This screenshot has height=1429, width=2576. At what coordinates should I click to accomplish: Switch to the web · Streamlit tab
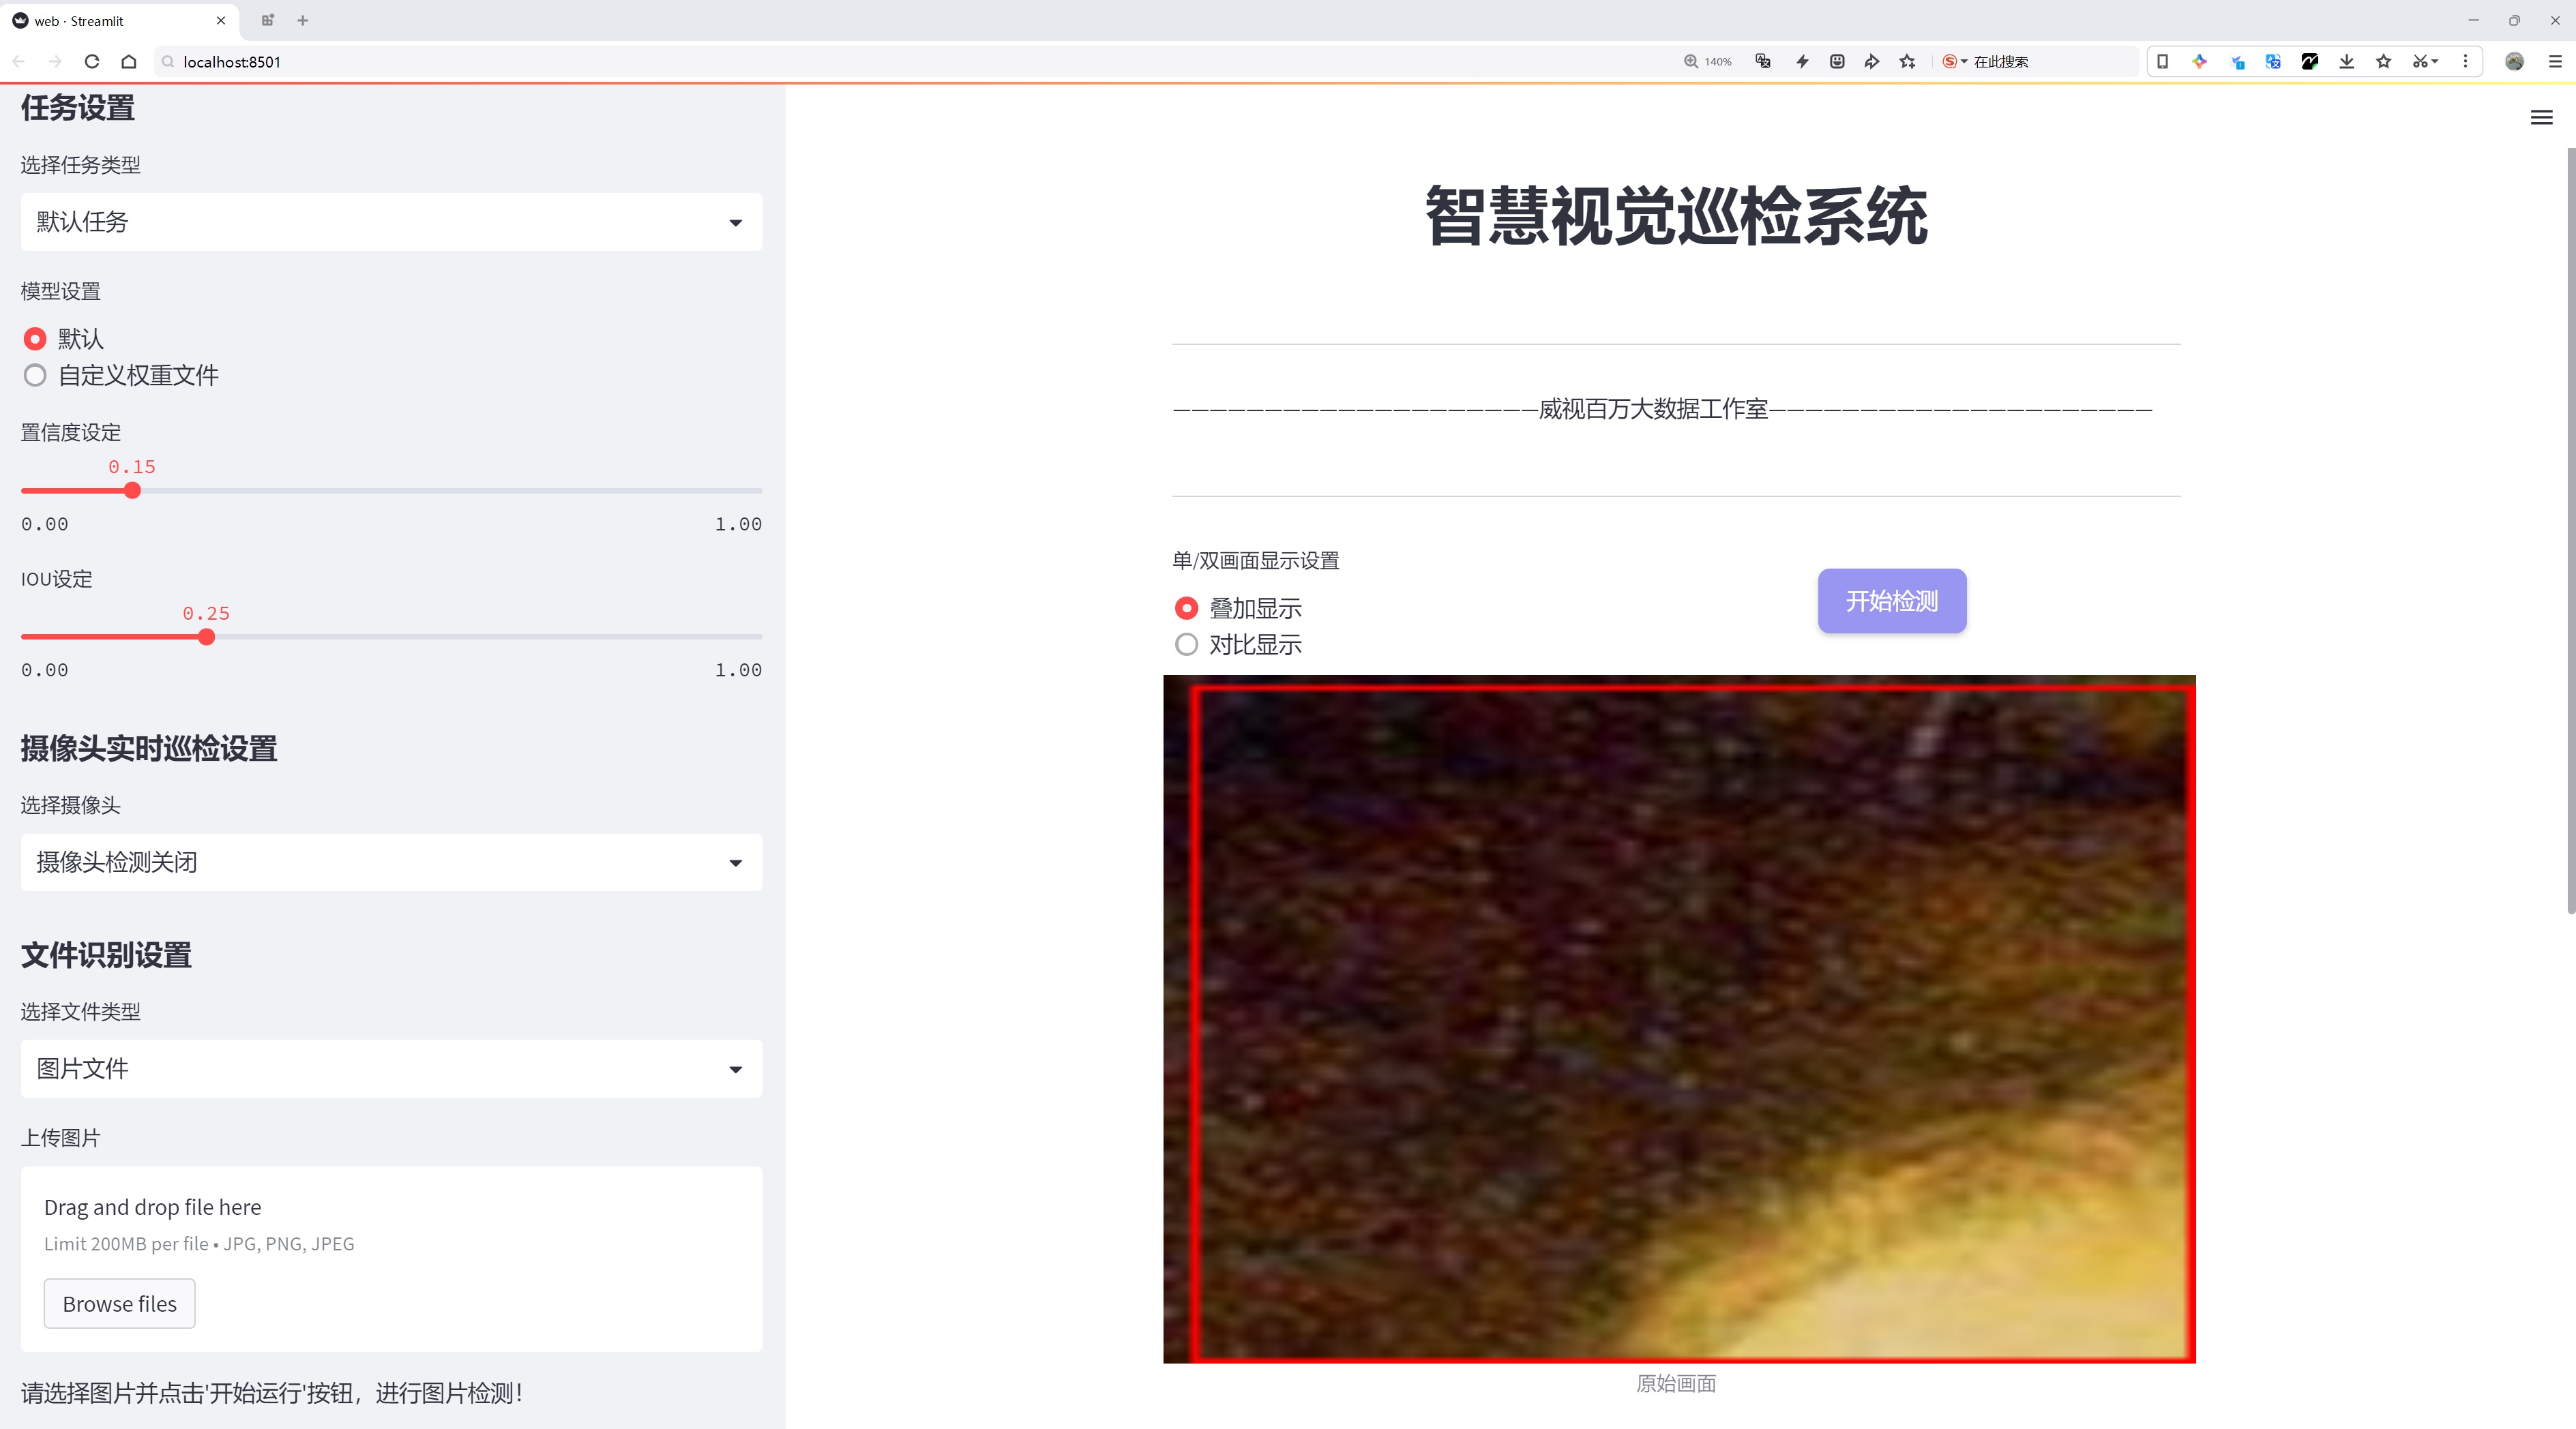118,20
